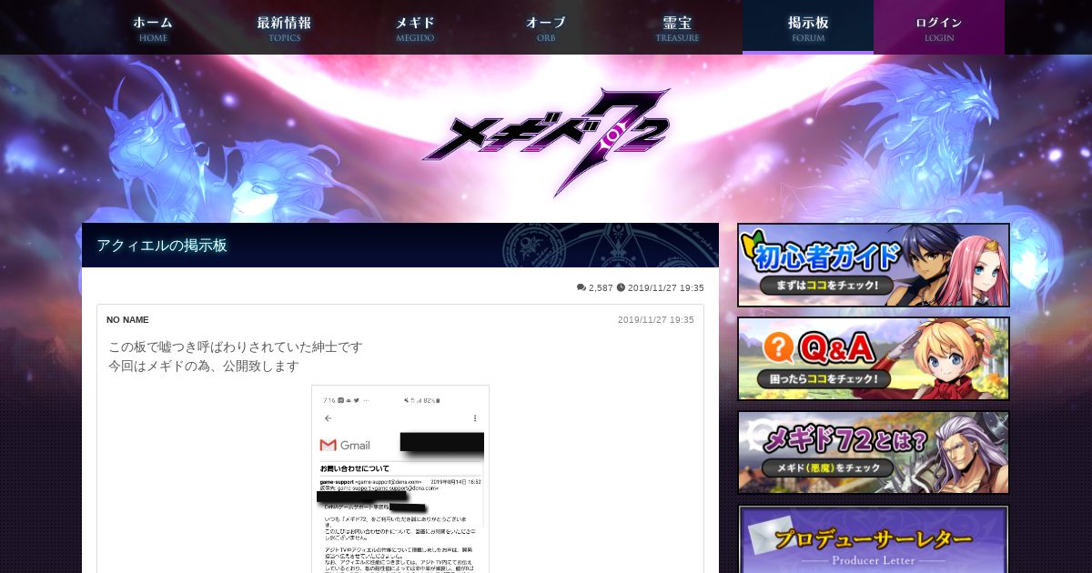Click the text この板で嘘つき呼ばわりされていた紳士です
This screenshot has width=1092, height=573.
pos(236,347)
